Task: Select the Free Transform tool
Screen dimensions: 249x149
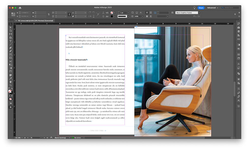Action: click(10, 65)
